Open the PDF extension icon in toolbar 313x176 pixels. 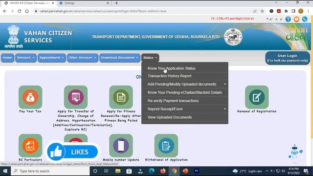coord(279,11)
